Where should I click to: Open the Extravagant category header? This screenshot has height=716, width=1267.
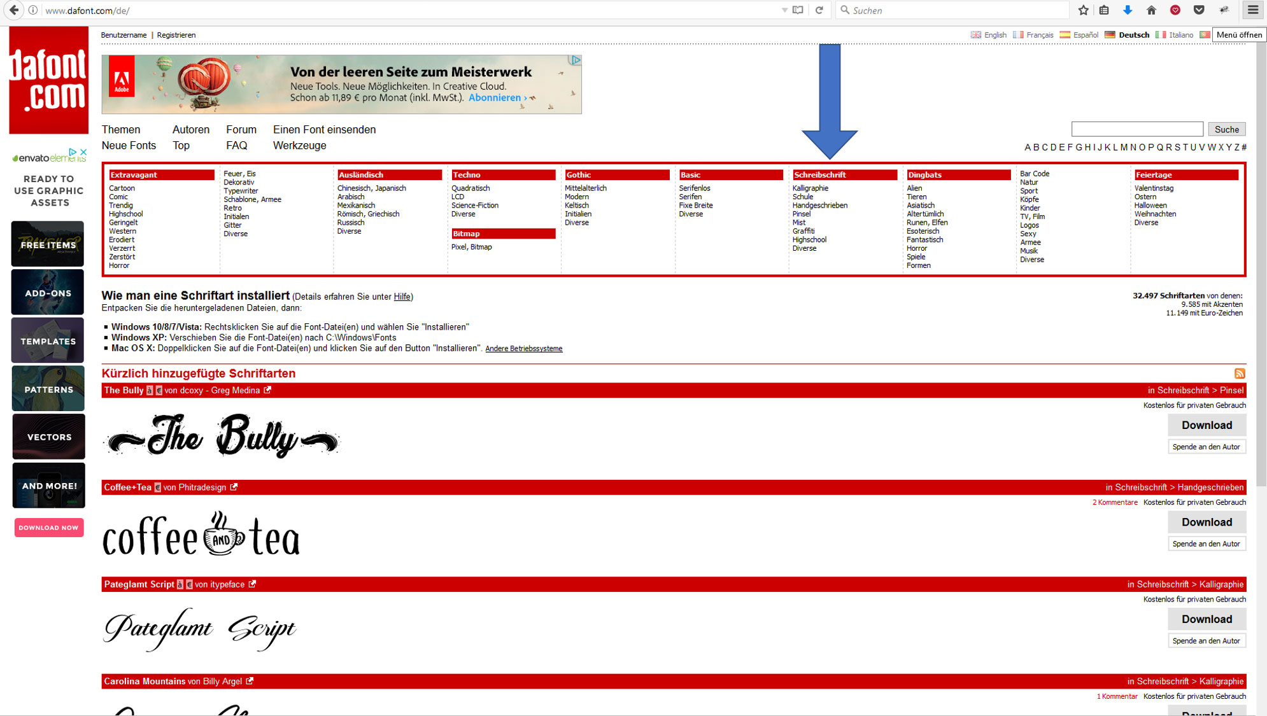161,174
